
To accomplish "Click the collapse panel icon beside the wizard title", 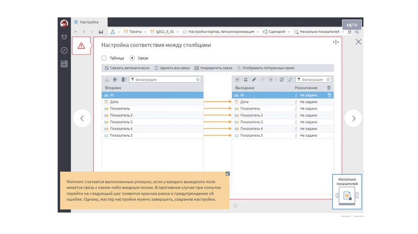I will [336, 42].
